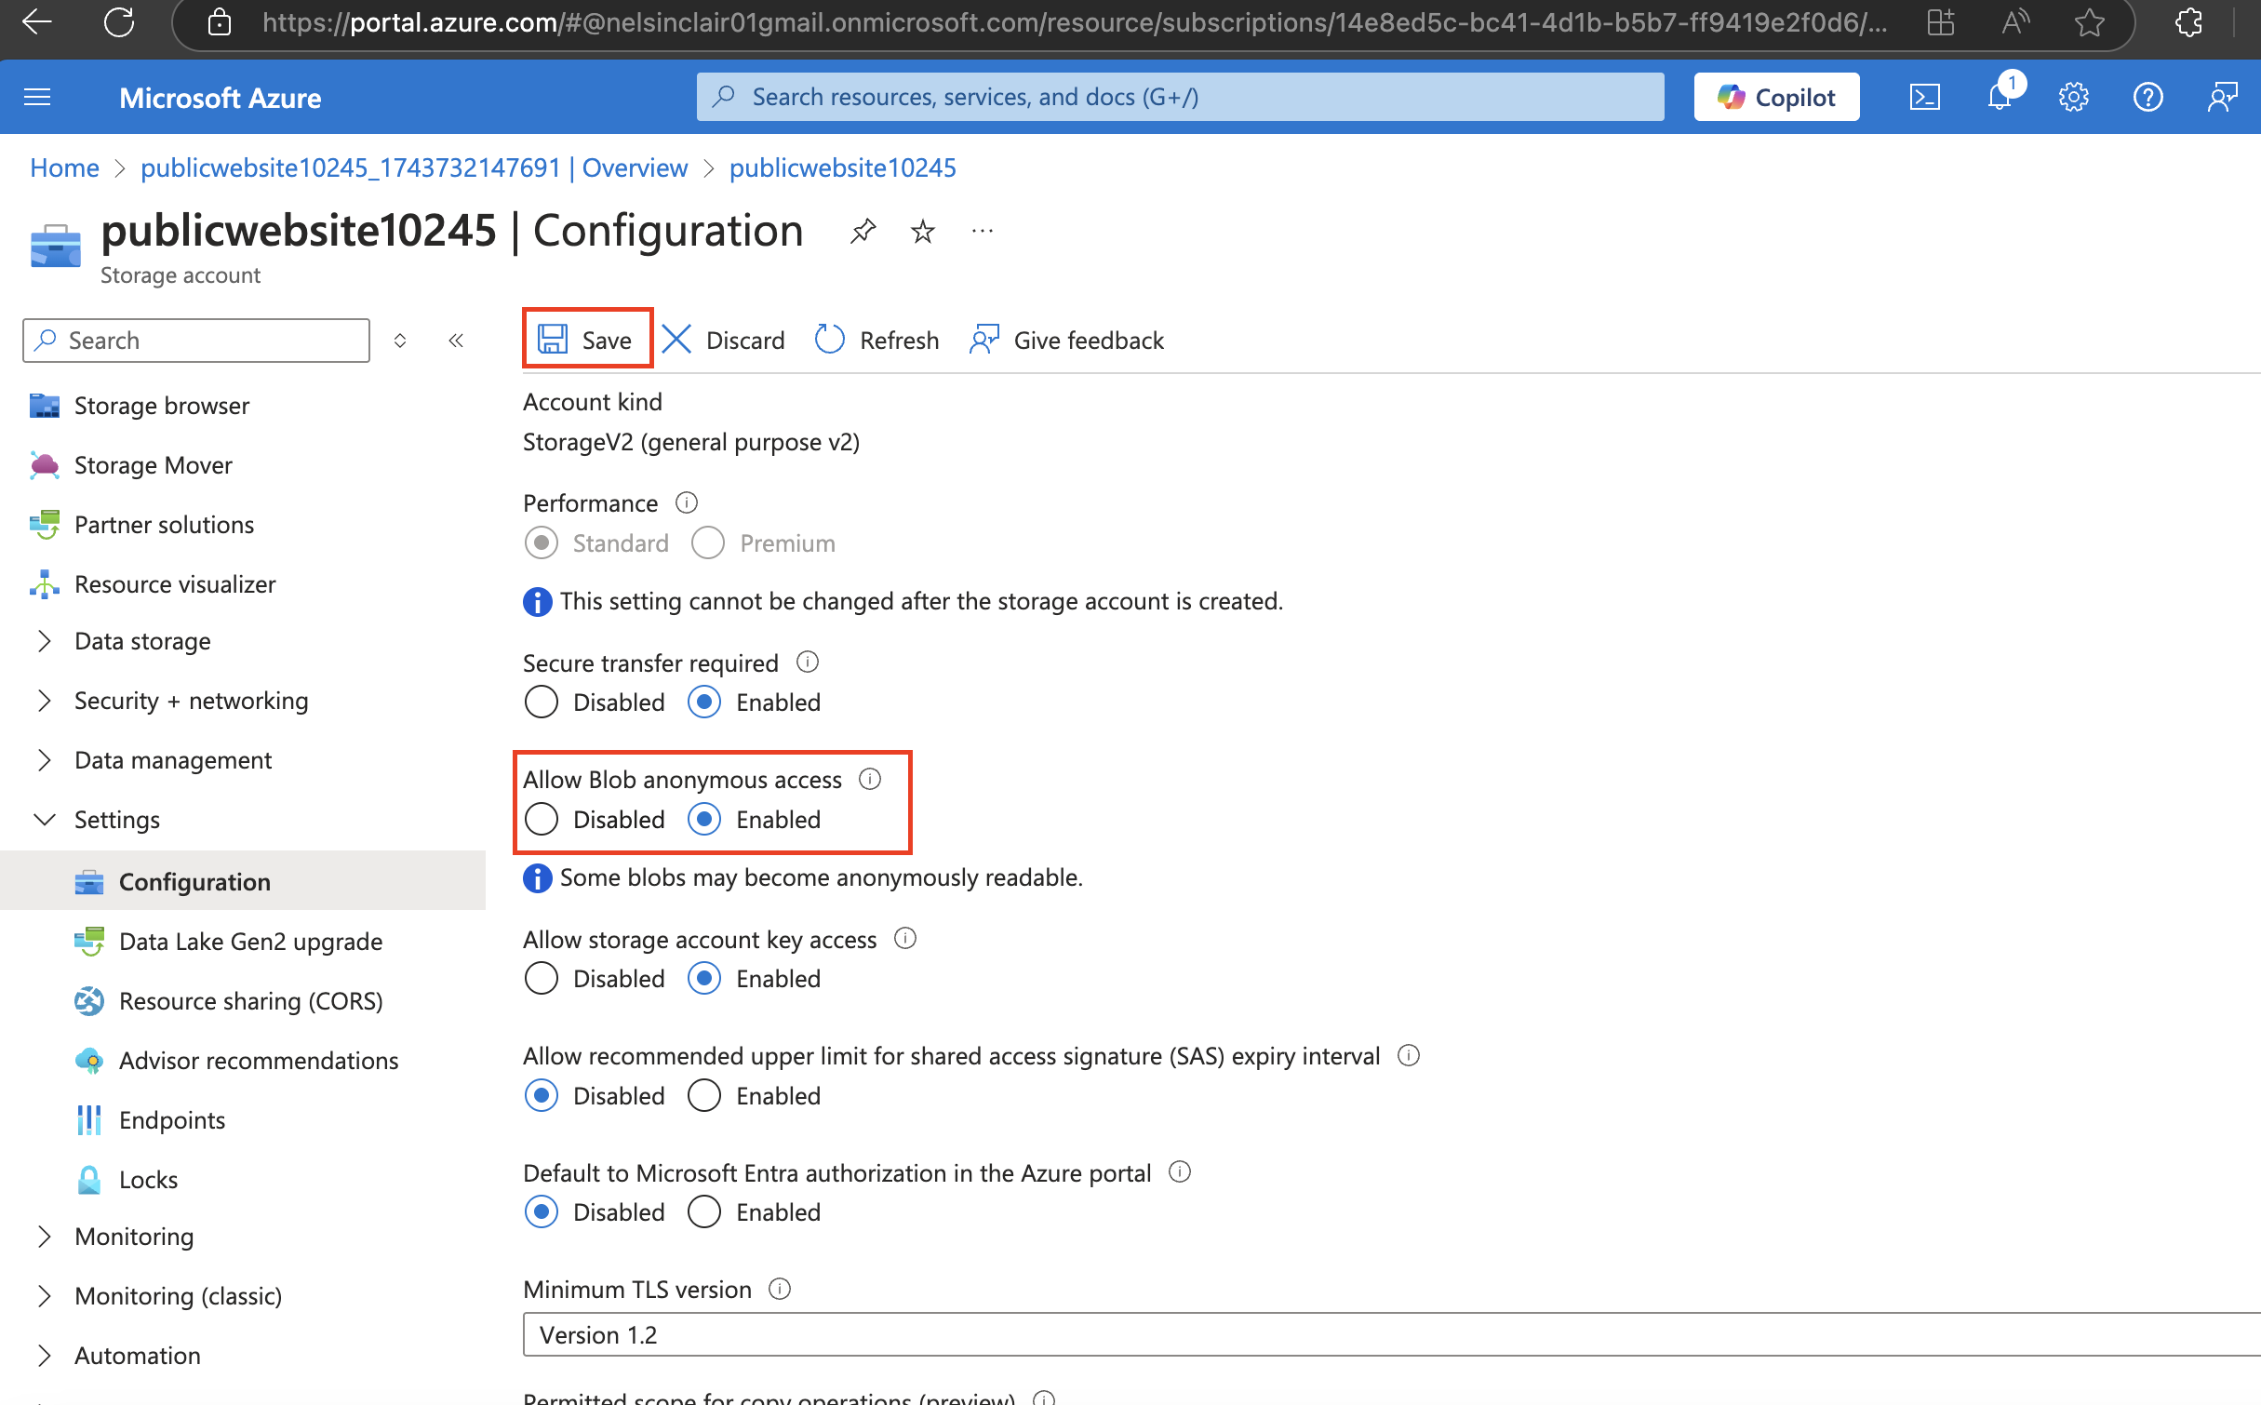Open the more options ellipsis by title
Image resolution: width=2261 pixels, height=1405 pixels.
point(983,231)
